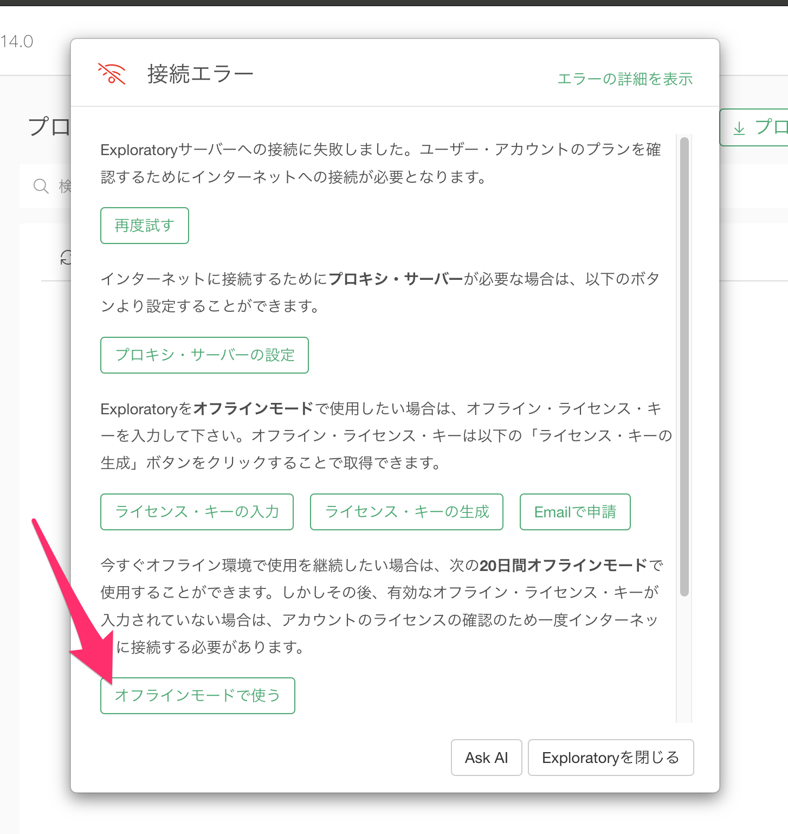Start using オフラインモードで使う button

coord(198,696)
